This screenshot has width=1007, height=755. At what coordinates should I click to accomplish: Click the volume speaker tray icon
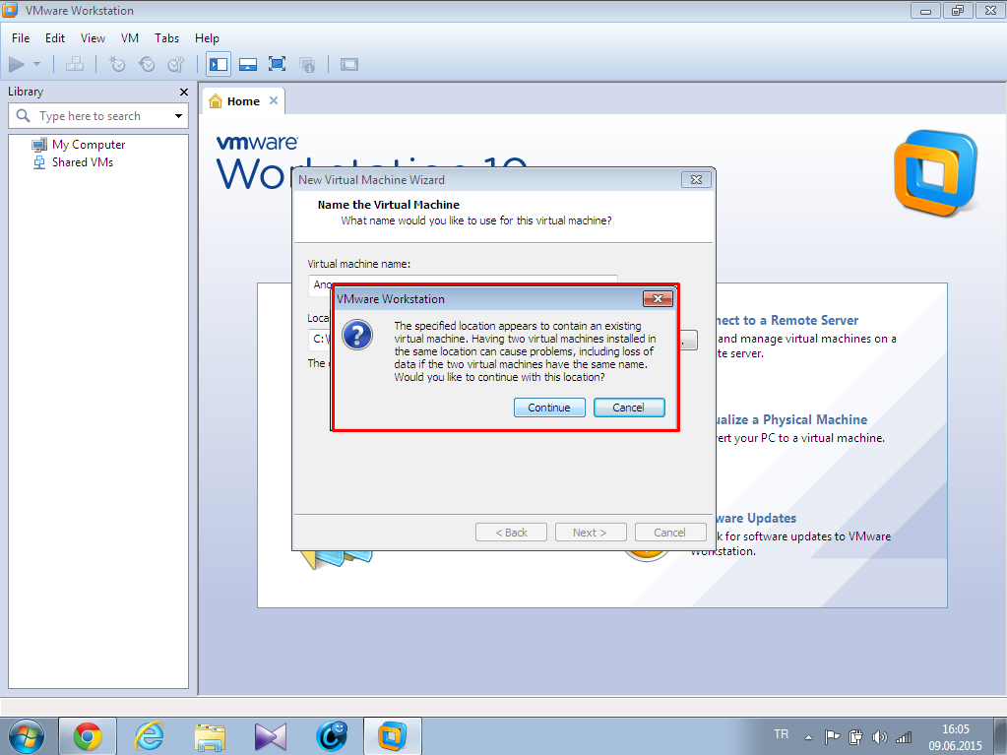[x=879, y=737]
